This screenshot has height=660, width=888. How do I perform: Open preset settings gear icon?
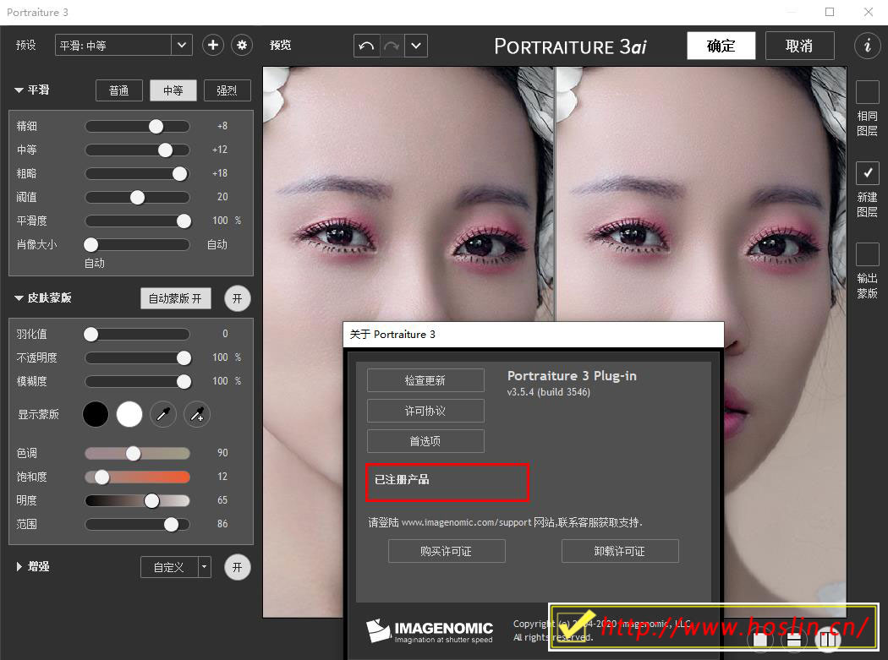(x=242, y=46)
